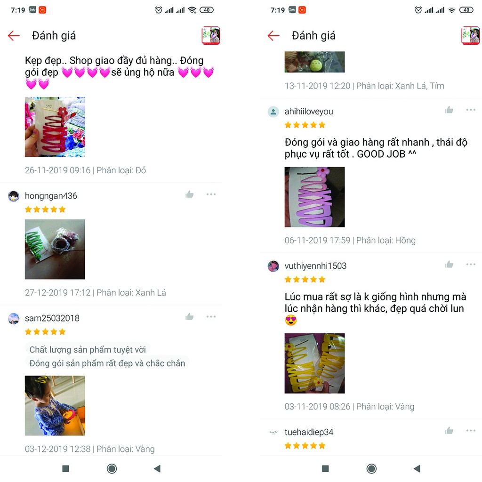The width and height of the screenshot is (482, 482).
Task: Tap the red back arrow on left screen
Action: (x=14, y=36)
